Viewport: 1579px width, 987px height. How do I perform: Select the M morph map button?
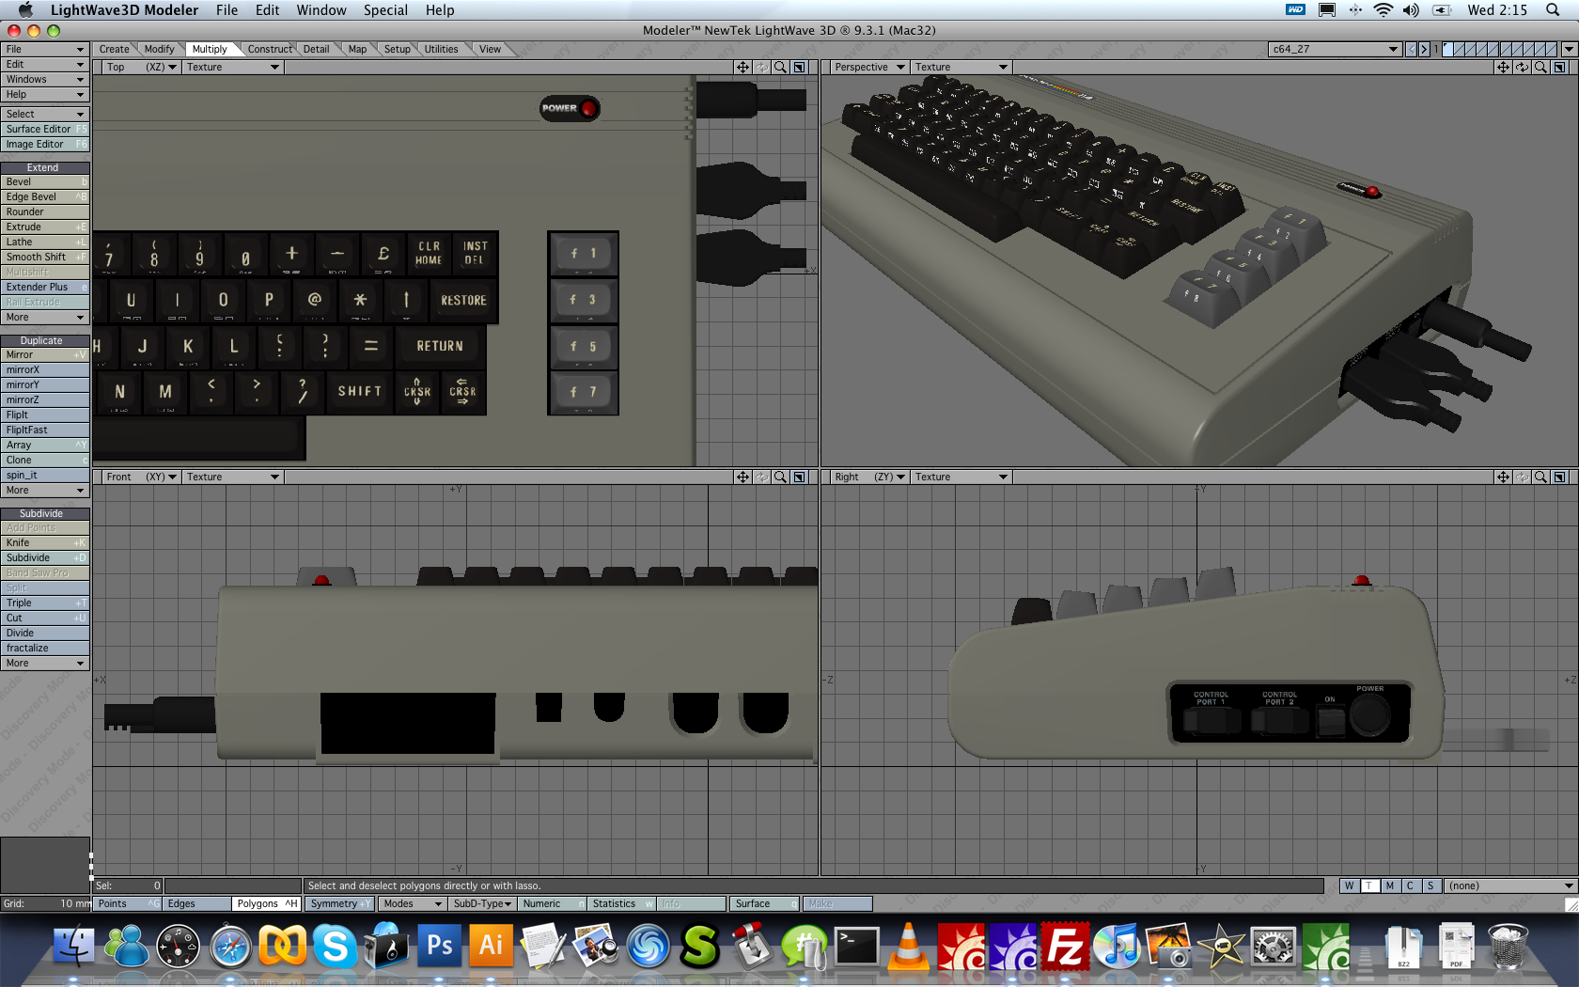(x=1390, y=886)
